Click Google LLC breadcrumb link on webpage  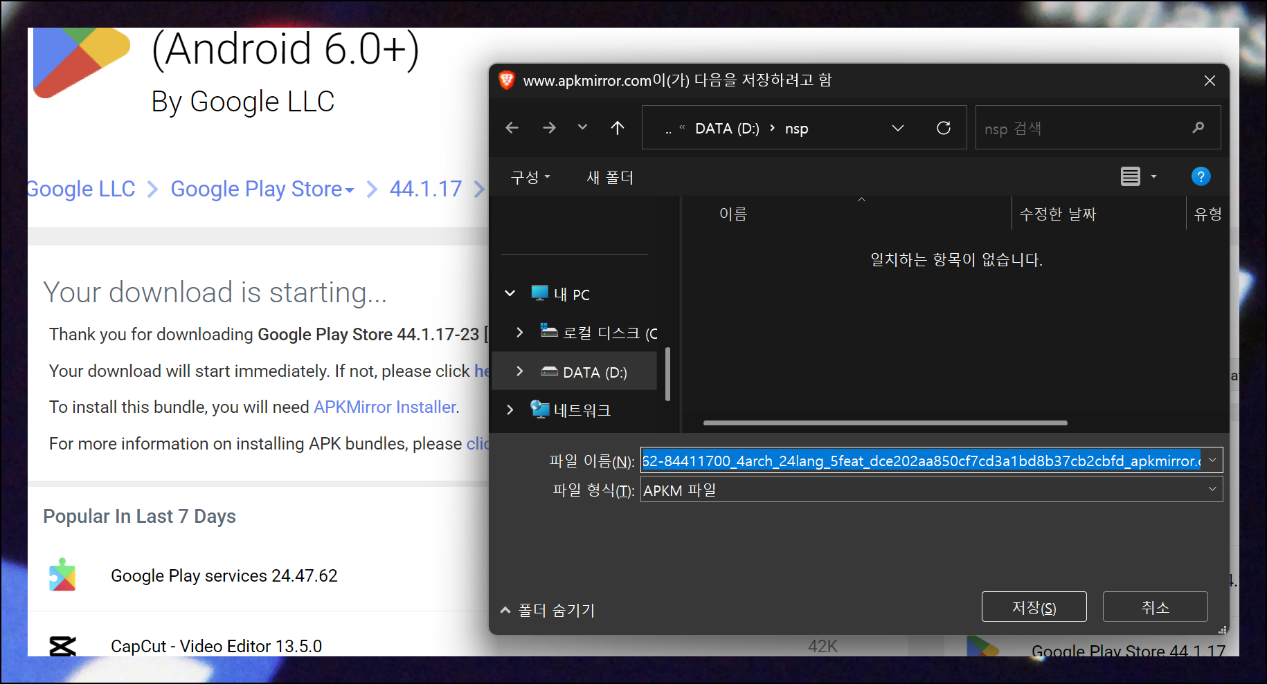pyautogui.click(x=82, y=189)
